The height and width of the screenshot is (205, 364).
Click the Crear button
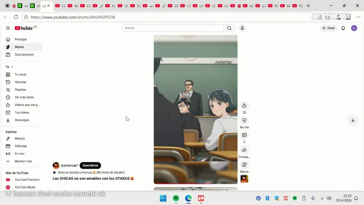(x=328, y=28)
